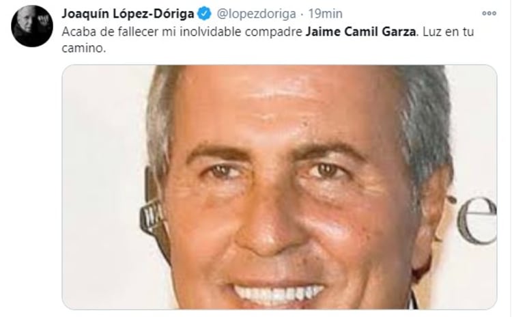Click the man's white teeth in the photo
Viewport: 512px width, 317px height.
[x=279, y=293]
